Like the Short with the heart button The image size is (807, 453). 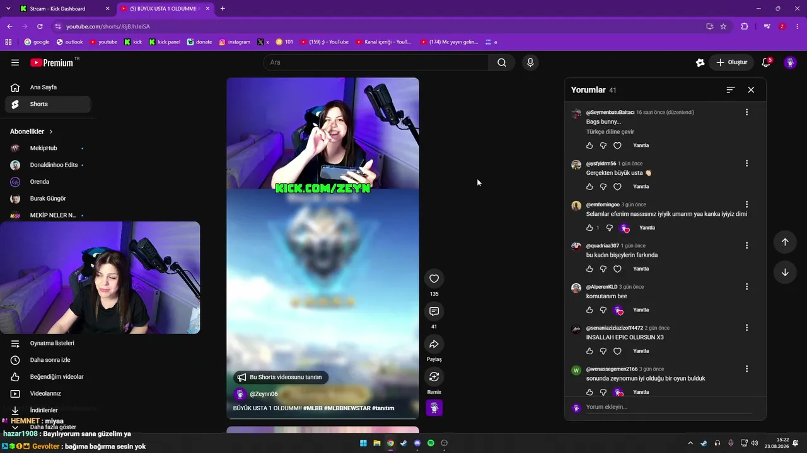pyautogui.click(x=434, y=279)
